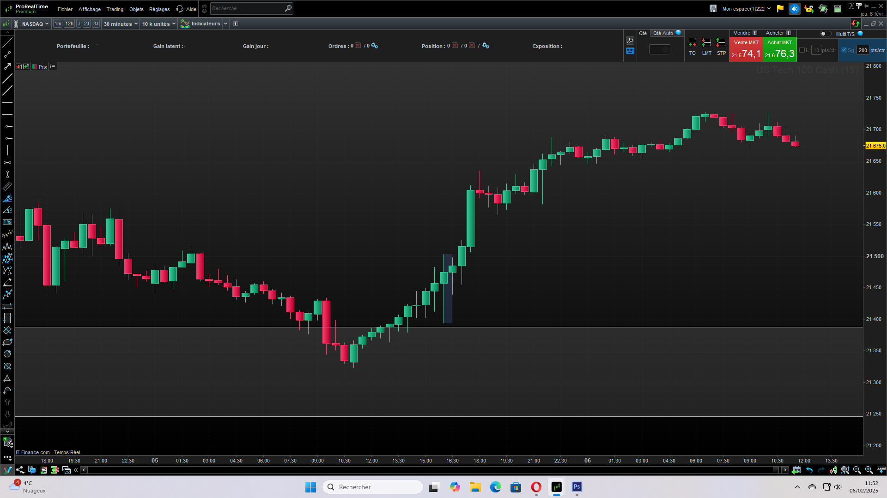This screenshot has width=887, height=498.
Task: Expand the NASDAQ instrument dropdown
Action: point(35,24)
